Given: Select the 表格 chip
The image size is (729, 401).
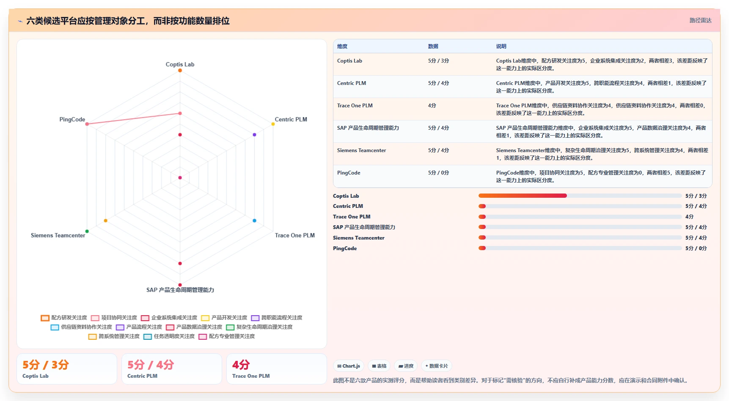Looking at the screenshot, I should pyautogui.click(x=379, y=366).
